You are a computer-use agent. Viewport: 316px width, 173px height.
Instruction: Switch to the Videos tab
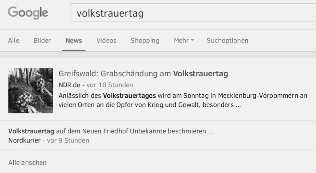[x=106, y=41]
